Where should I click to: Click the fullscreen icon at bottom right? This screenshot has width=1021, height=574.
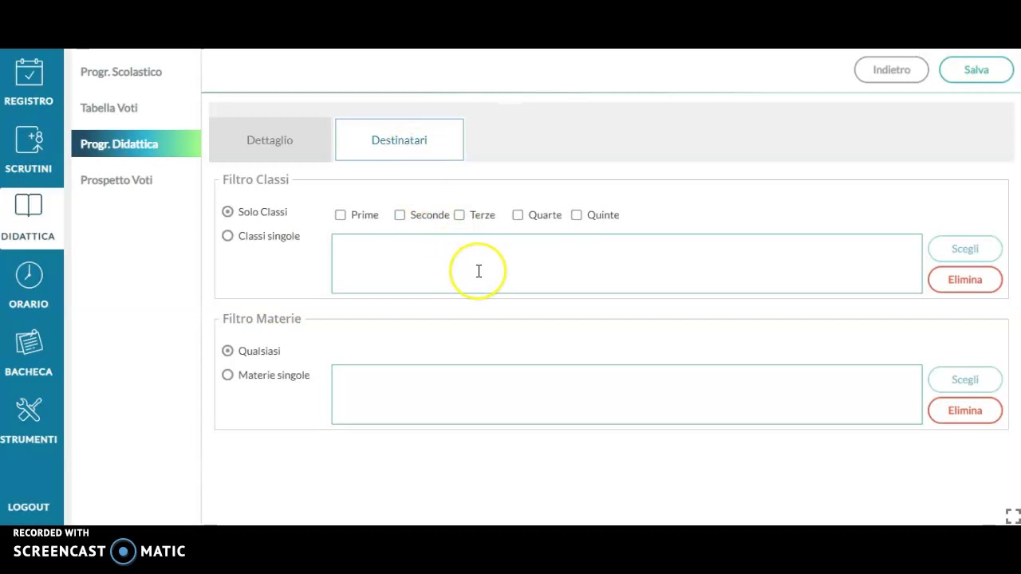[1012, 516]
